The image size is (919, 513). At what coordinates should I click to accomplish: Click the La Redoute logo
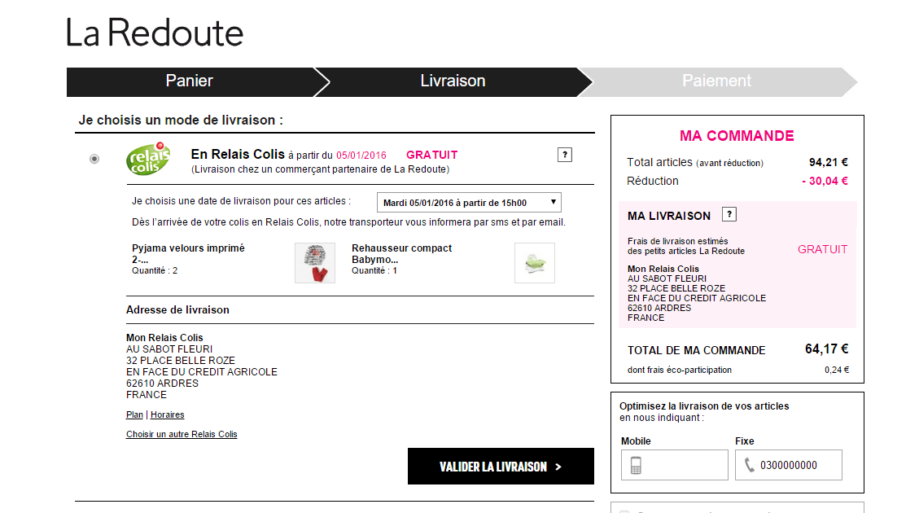click(x=154, y=33)
